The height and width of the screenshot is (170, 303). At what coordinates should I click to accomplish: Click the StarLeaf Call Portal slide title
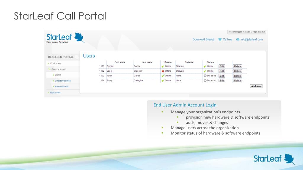(60, 16)
